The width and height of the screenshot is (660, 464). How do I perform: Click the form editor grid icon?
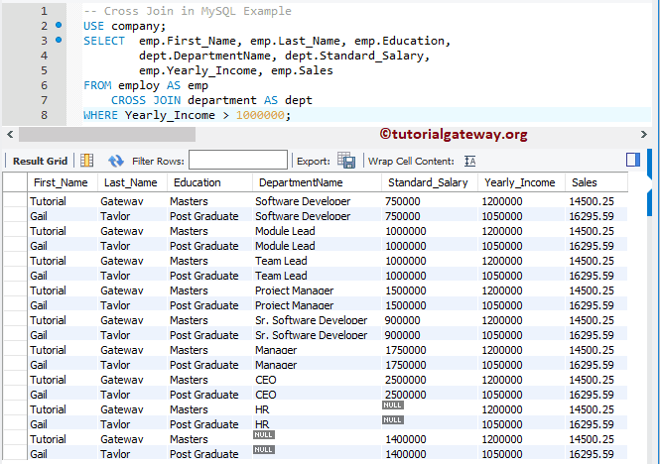86,161
